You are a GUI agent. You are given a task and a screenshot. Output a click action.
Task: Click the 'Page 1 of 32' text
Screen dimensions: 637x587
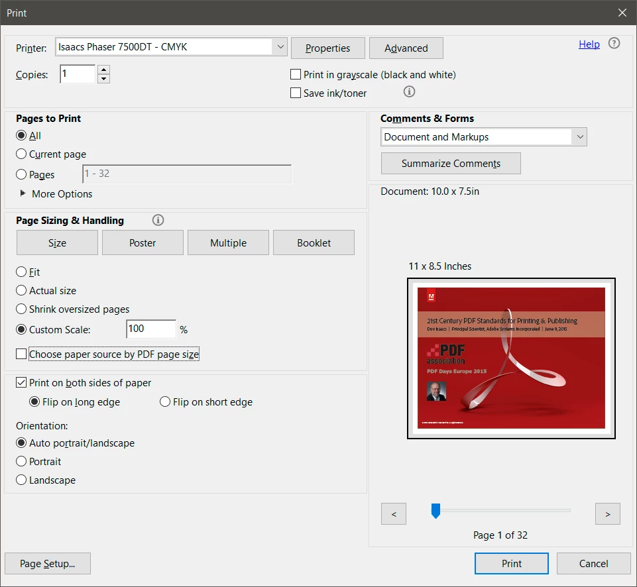pyautogui.click(x=500, y=535)
